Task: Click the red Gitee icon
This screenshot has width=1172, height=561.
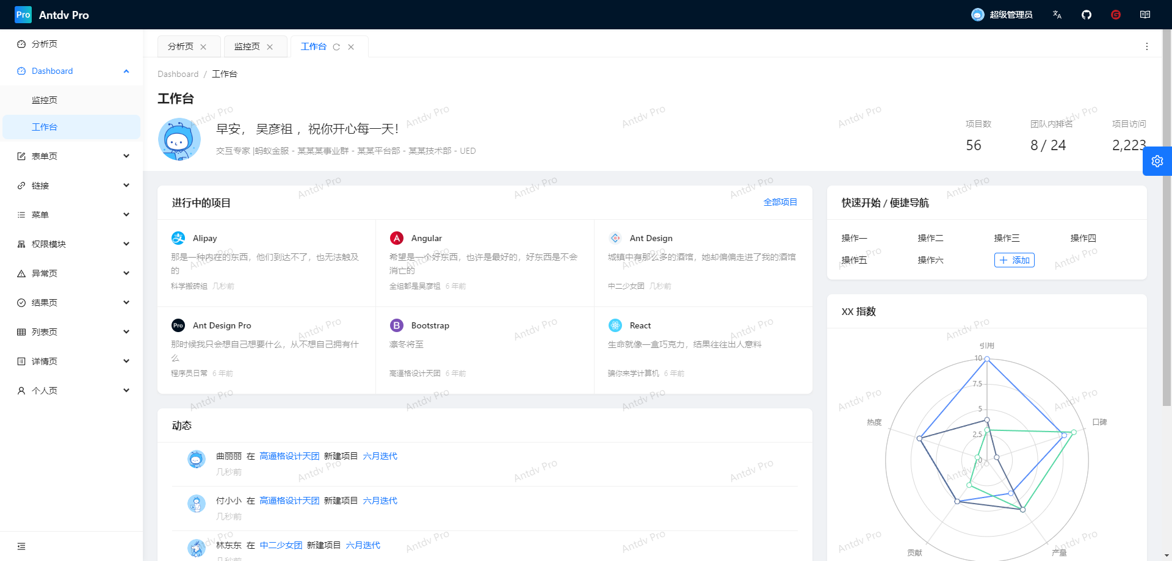Action: pyautogui.click(x=1116, y=15)
